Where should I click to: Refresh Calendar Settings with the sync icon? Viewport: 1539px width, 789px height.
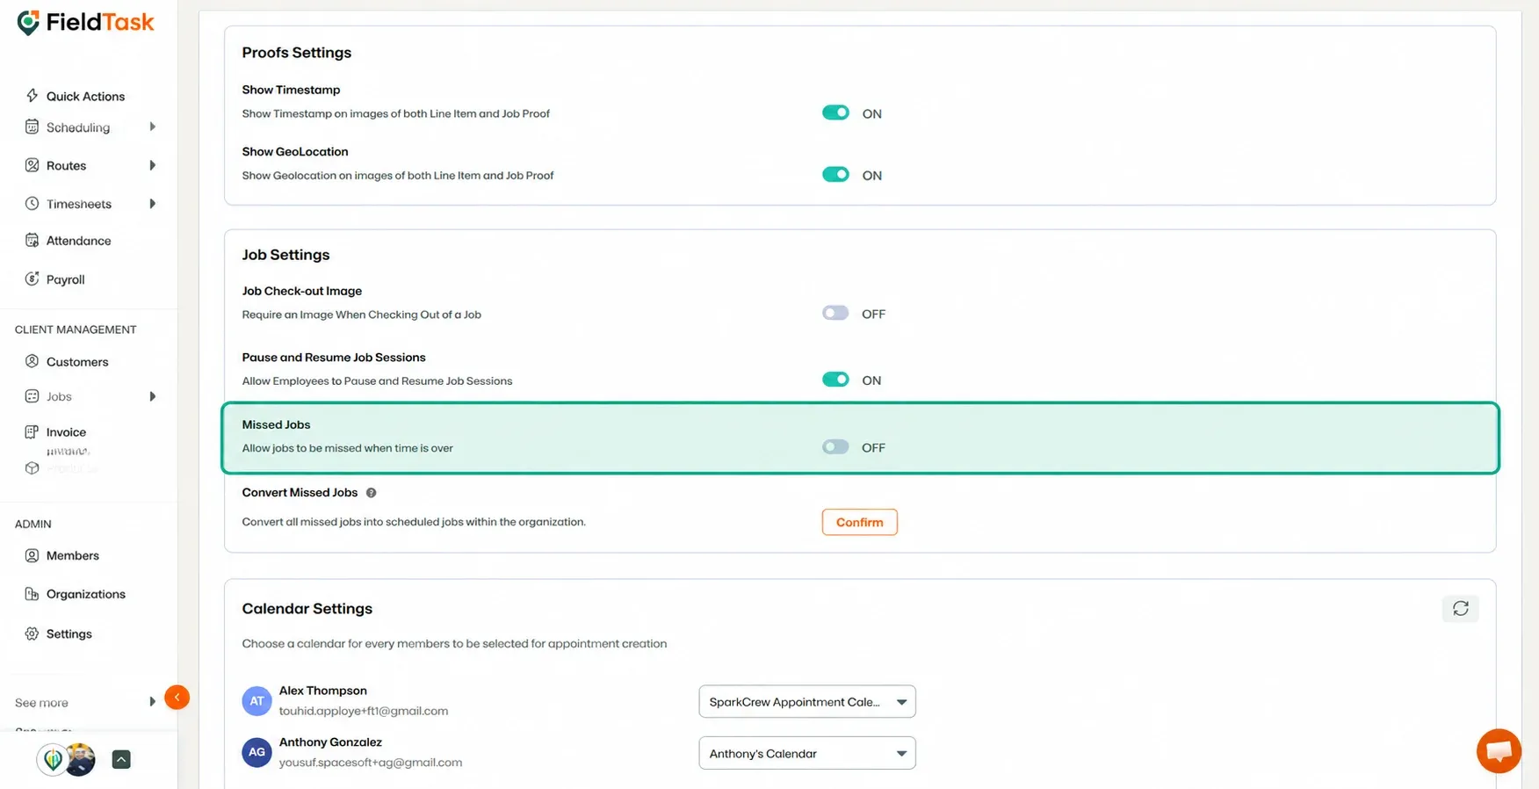[x=1460, y=609]
